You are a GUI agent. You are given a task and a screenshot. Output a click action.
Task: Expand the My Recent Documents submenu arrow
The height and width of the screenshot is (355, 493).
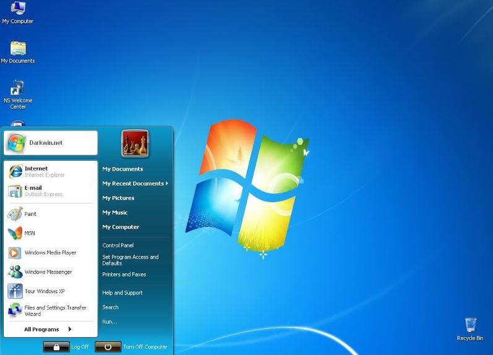(x=167, y=183)
